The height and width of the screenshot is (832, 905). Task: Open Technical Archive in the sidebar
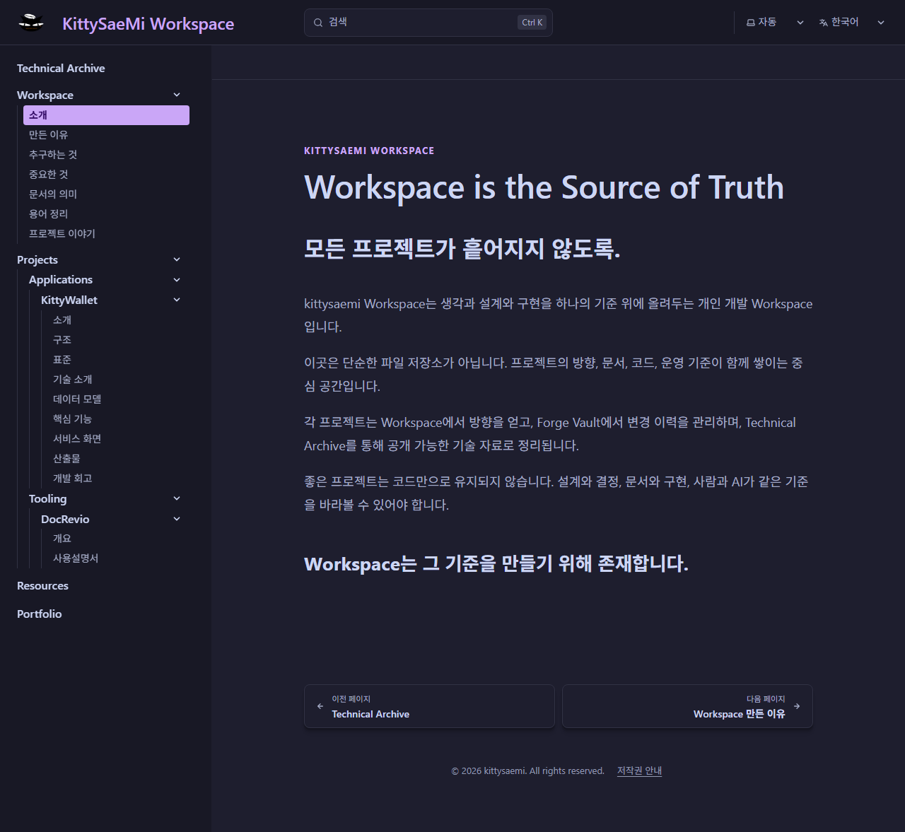coord(61,69)
